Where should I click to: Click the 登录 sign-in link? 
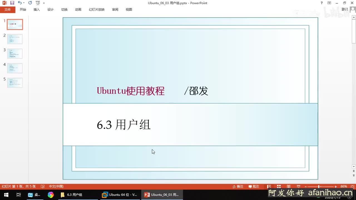point(345,9)
